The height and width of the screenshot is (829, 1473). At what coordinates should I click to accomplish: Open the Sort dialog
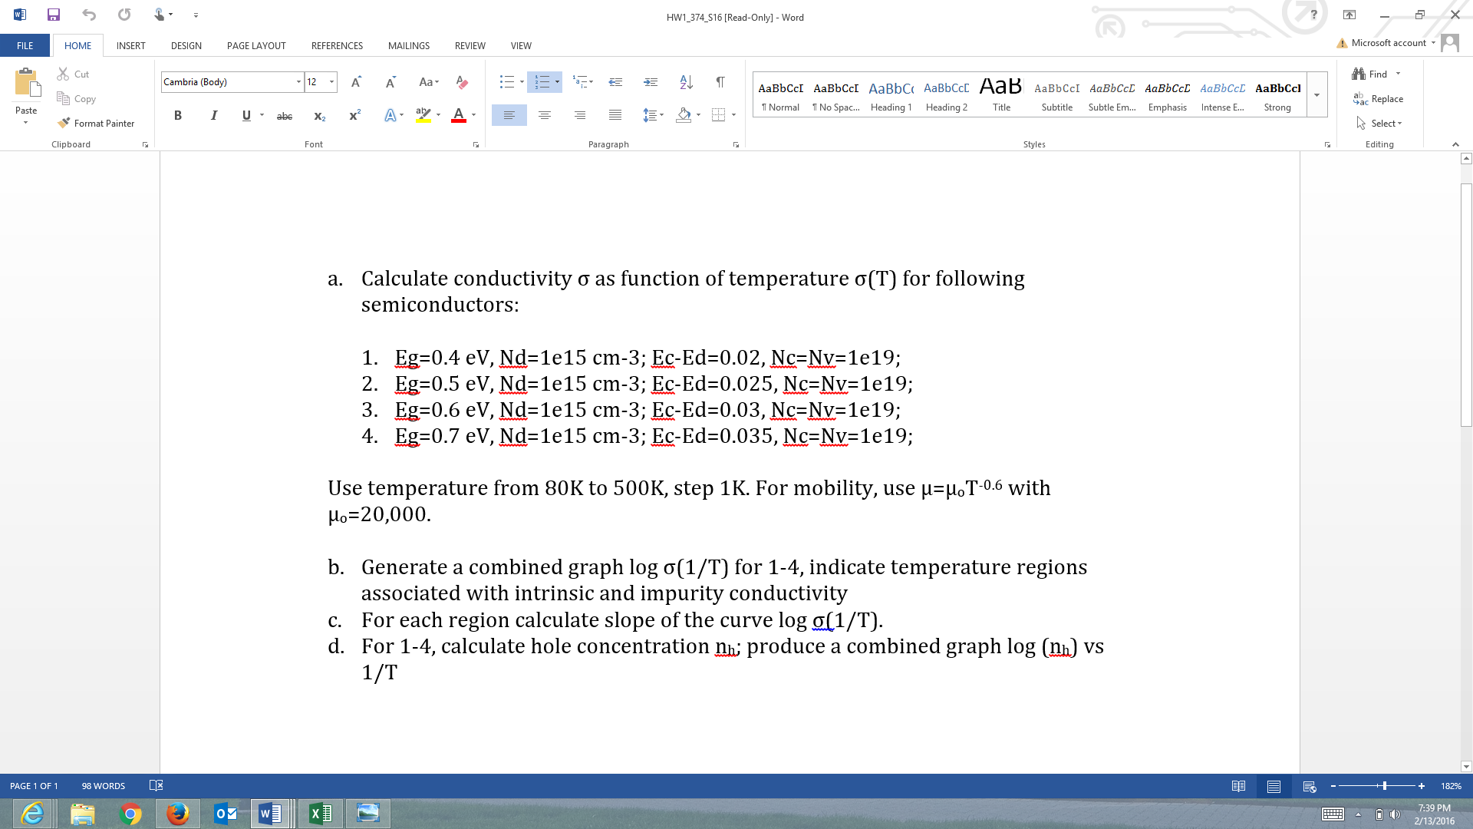point(685,81)
